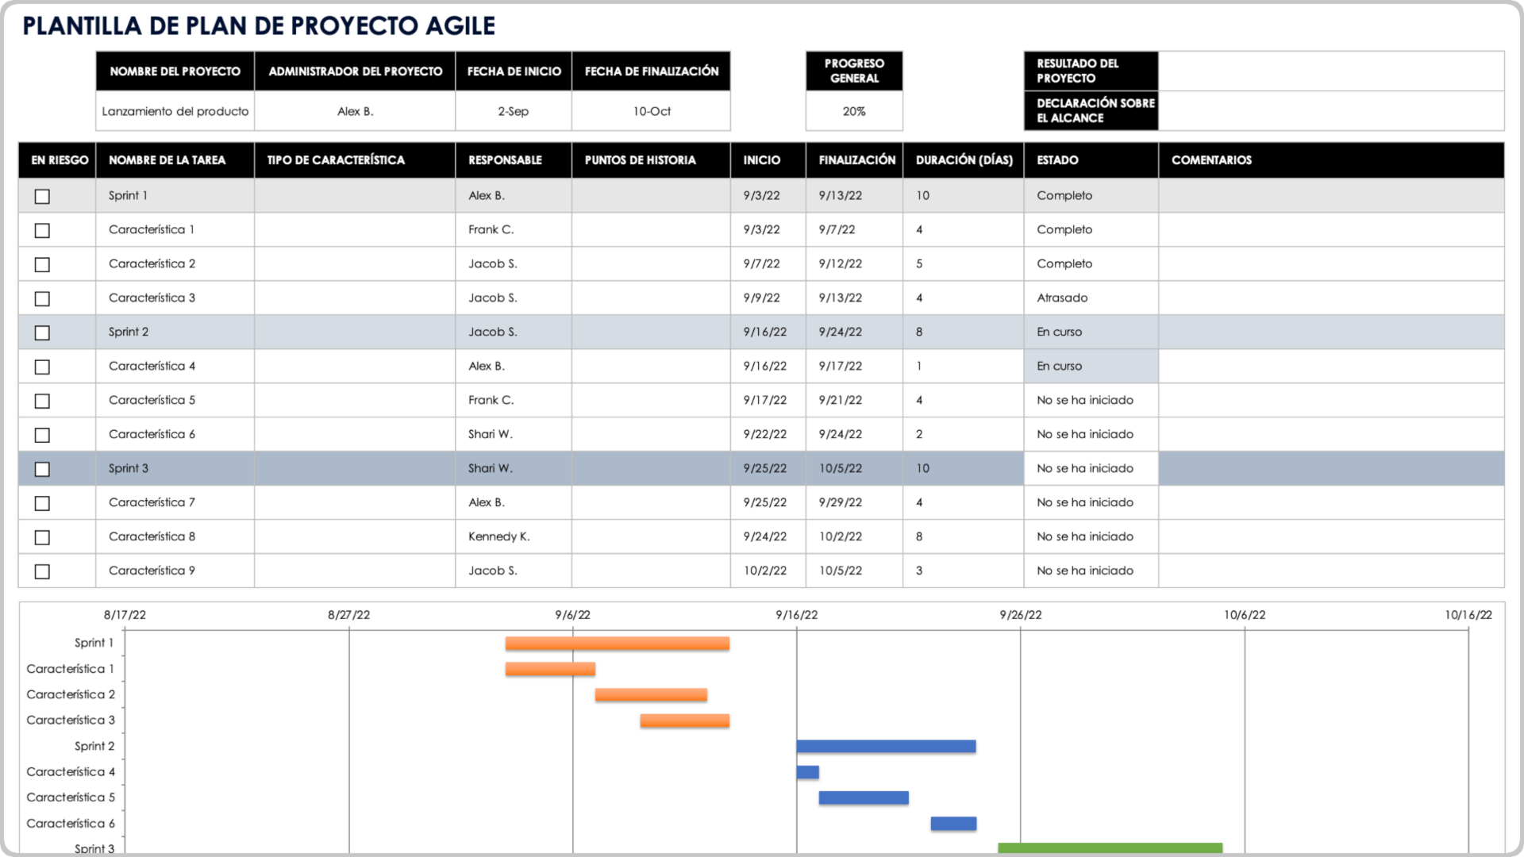Screen dimensions: 1524x857
Task: Click the blue Característica 5 Gantt bar
Action: (x=864, y=797)
